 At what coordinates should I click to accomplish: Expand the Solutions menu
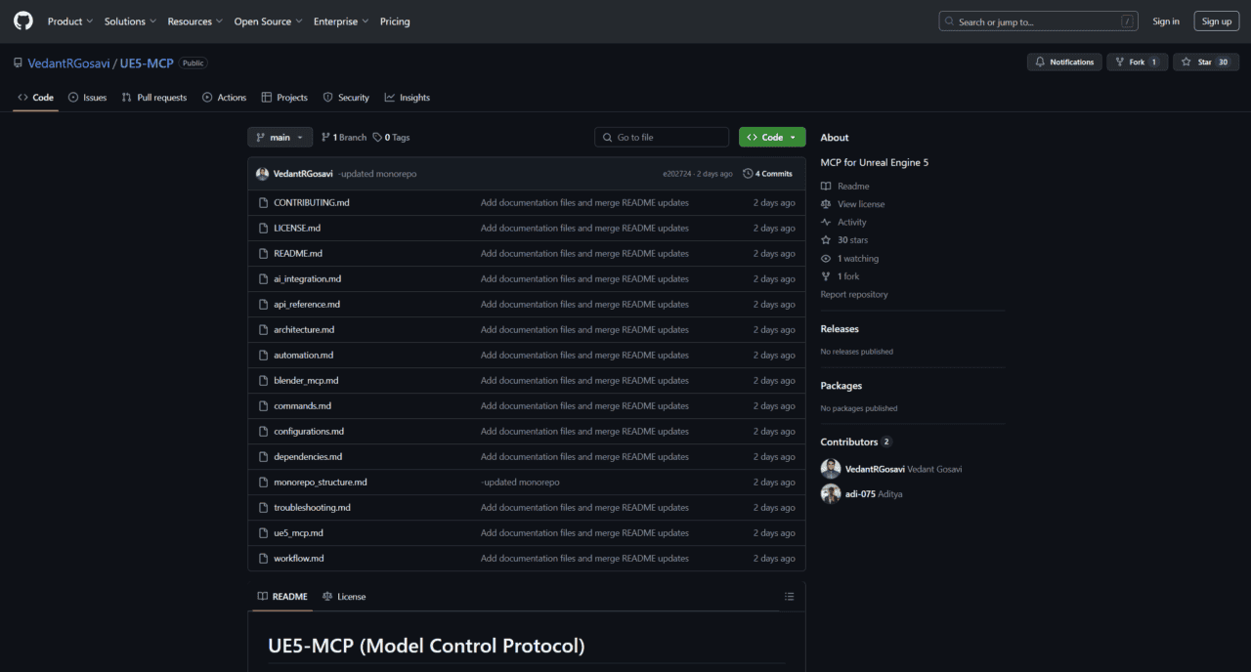click(130, 21)
